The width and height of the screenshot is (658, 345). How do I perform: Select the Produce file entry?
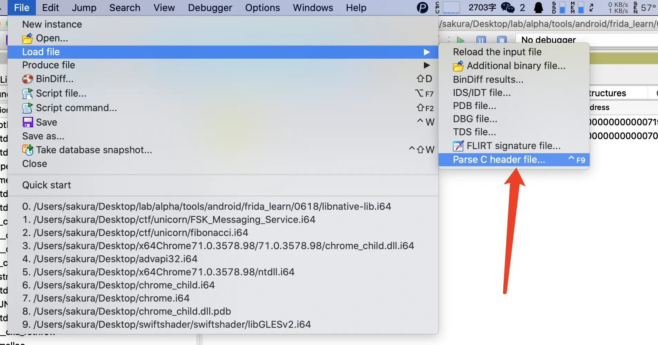[x=223, y=65]
